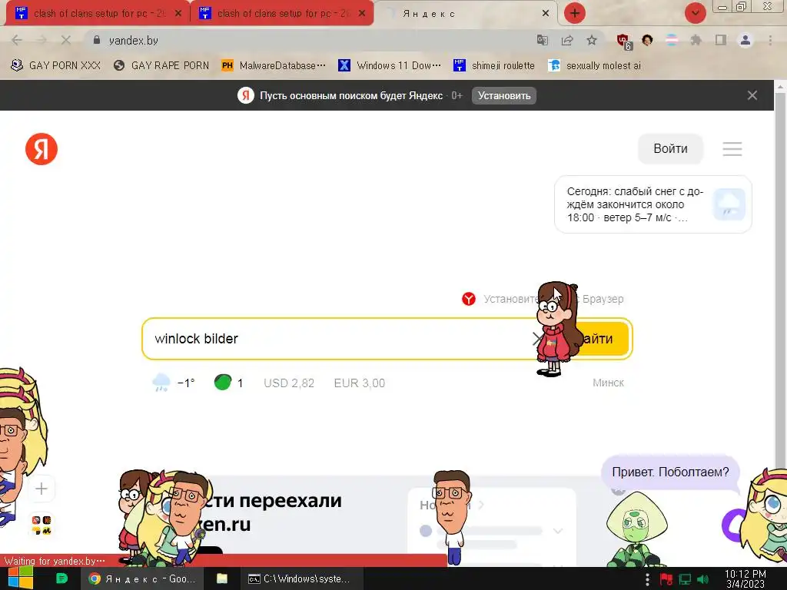
Task: Open the MalwareDatabase bookmark
Action: (x=274, y=66)
